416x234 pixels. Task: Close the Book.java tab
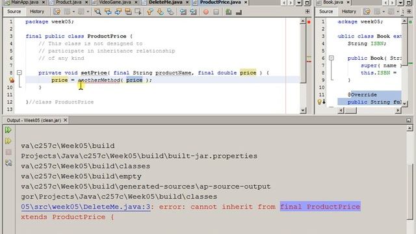coord(348,3)
